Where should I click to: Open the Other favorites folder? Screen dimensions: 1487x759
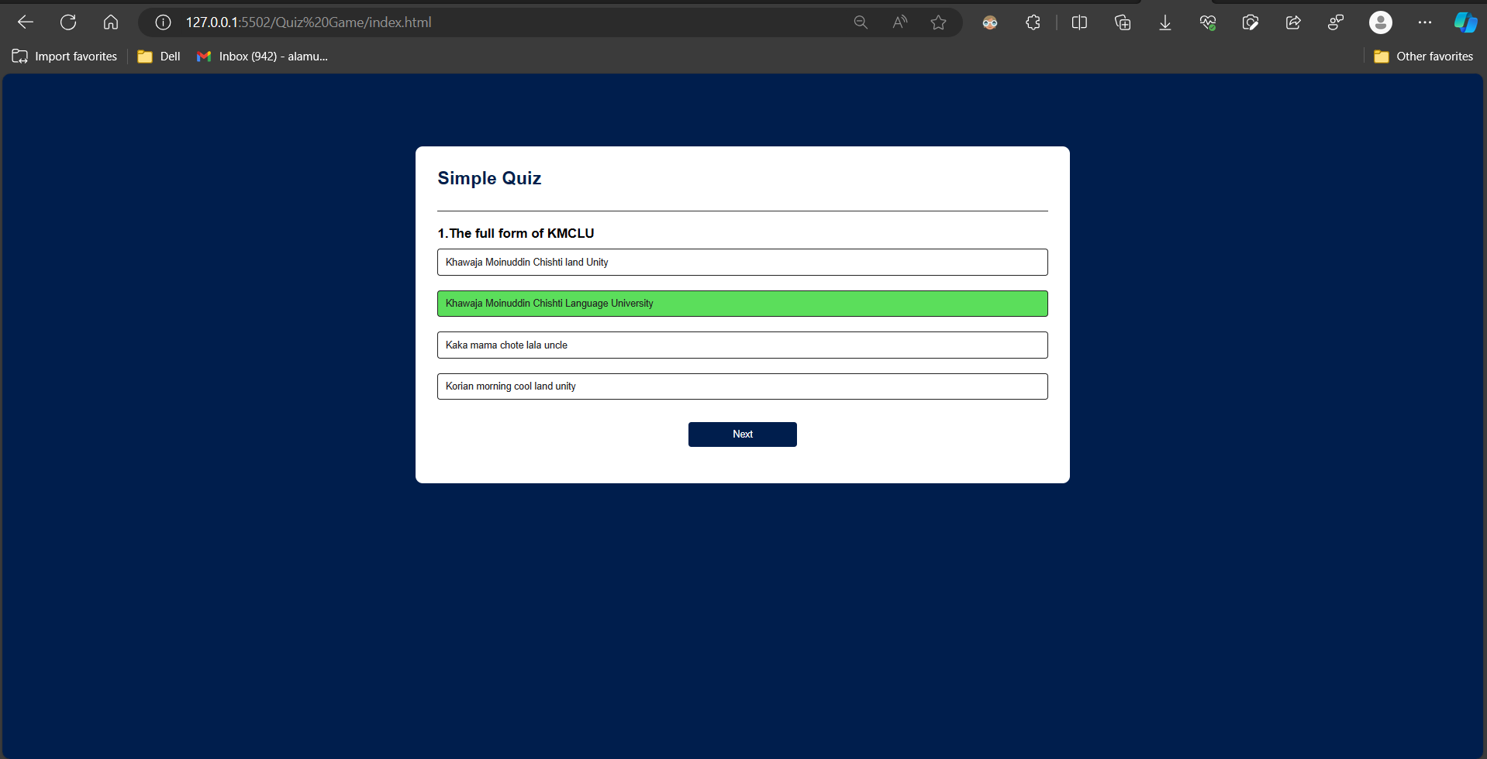1423,57
